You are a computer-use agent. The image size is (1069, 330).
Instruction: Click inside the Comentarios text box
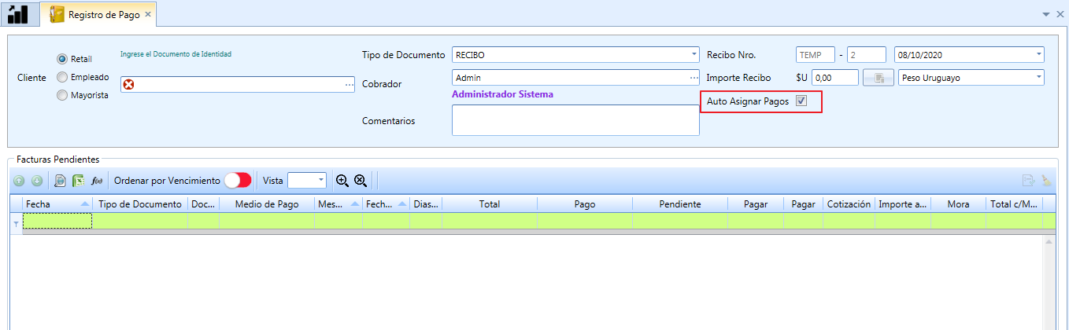575,120
